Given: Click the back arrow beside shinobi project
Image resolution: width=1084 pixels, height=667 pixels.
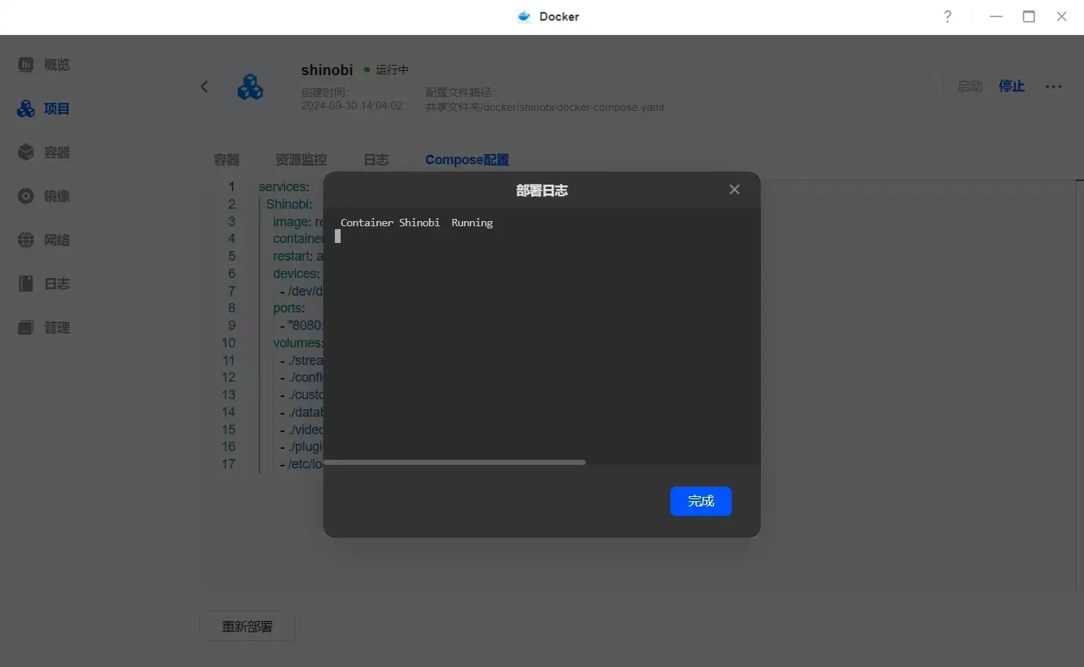Looking at the screenshot, I should click(x=204, y=87).
